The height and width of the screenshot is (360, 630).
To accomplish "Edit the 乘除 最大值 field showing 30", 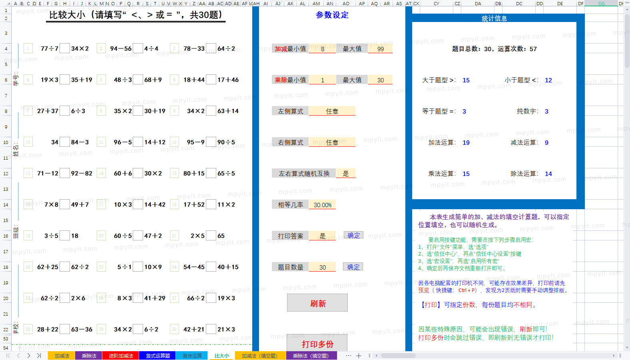I will [x=380, y=80].
